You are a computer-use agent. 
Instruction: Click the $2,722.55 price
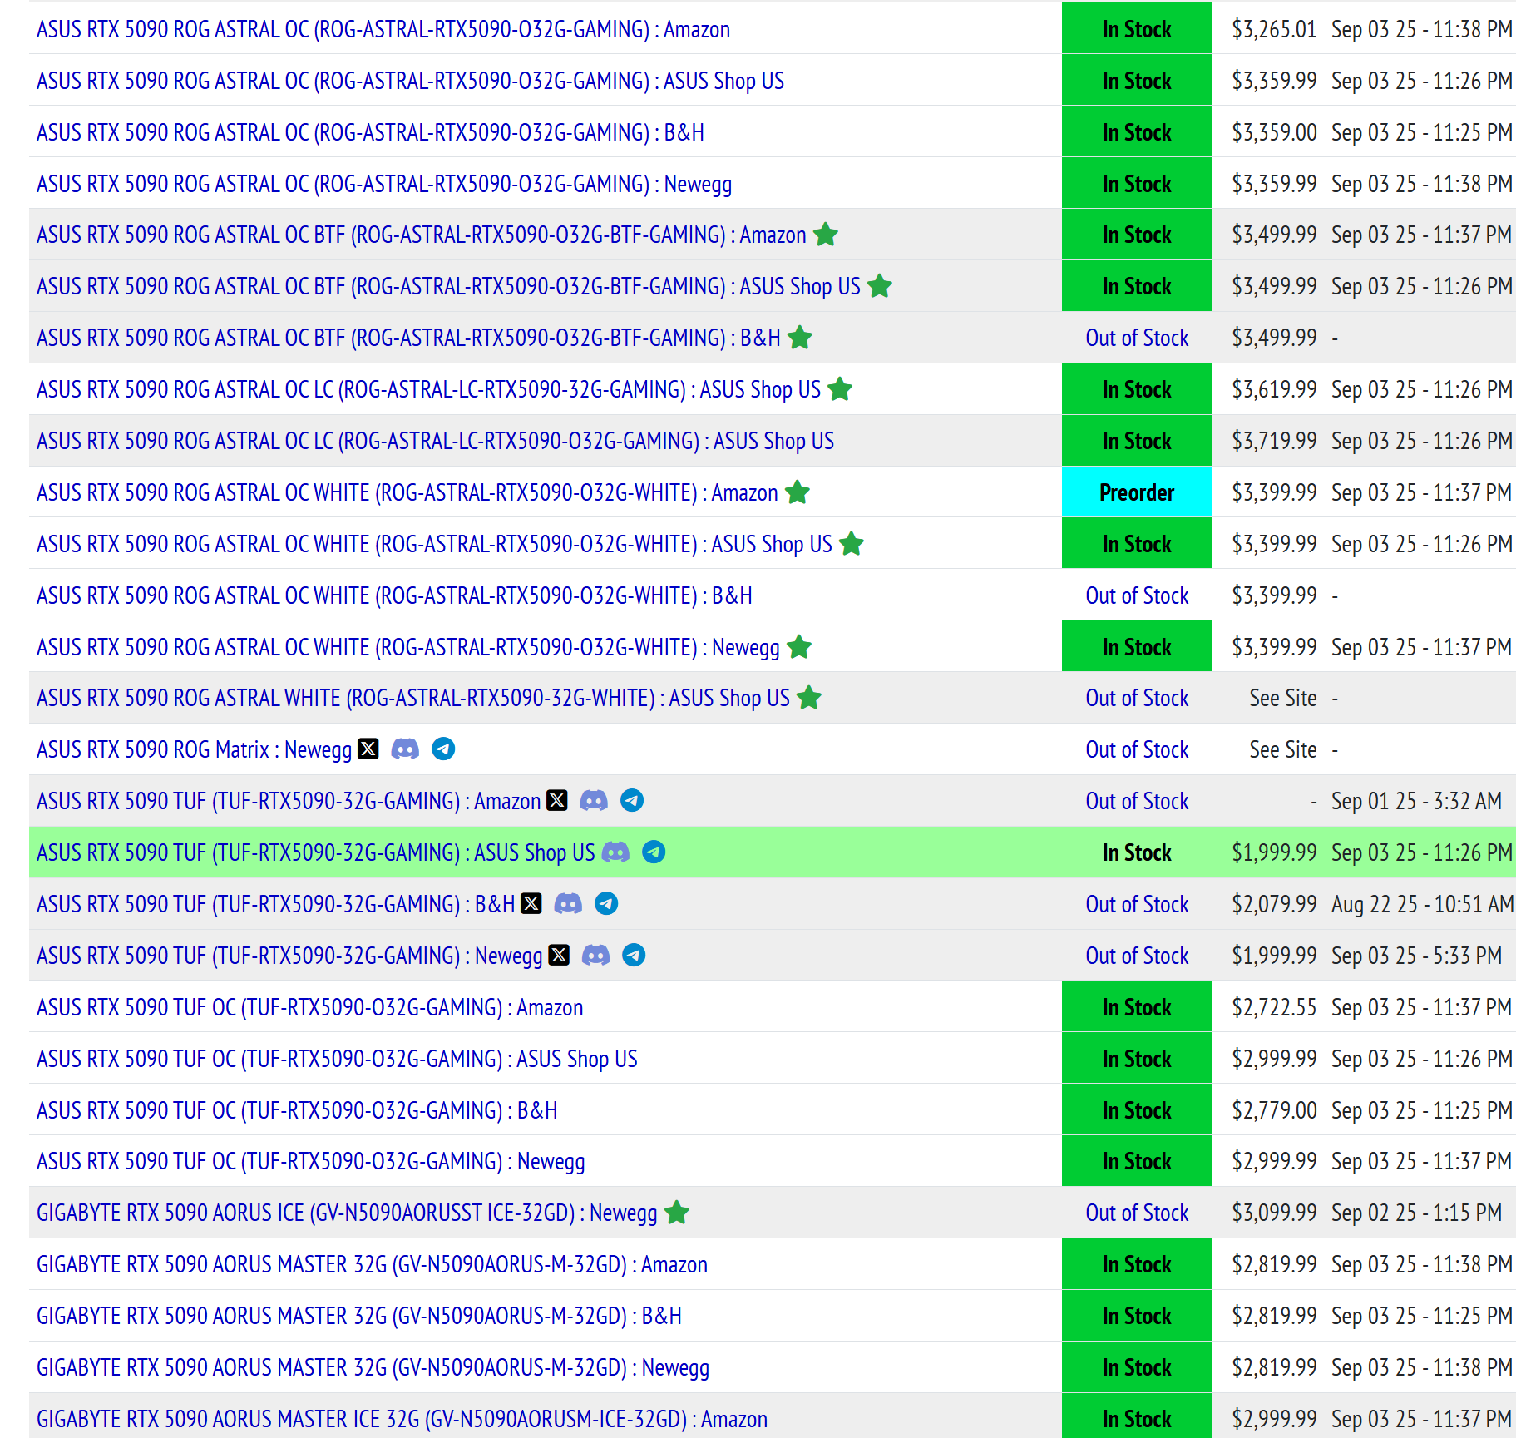pyautogui.click(x=1274, y=1007)
